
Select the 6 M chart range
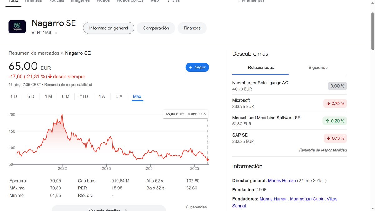click(66, 96)
